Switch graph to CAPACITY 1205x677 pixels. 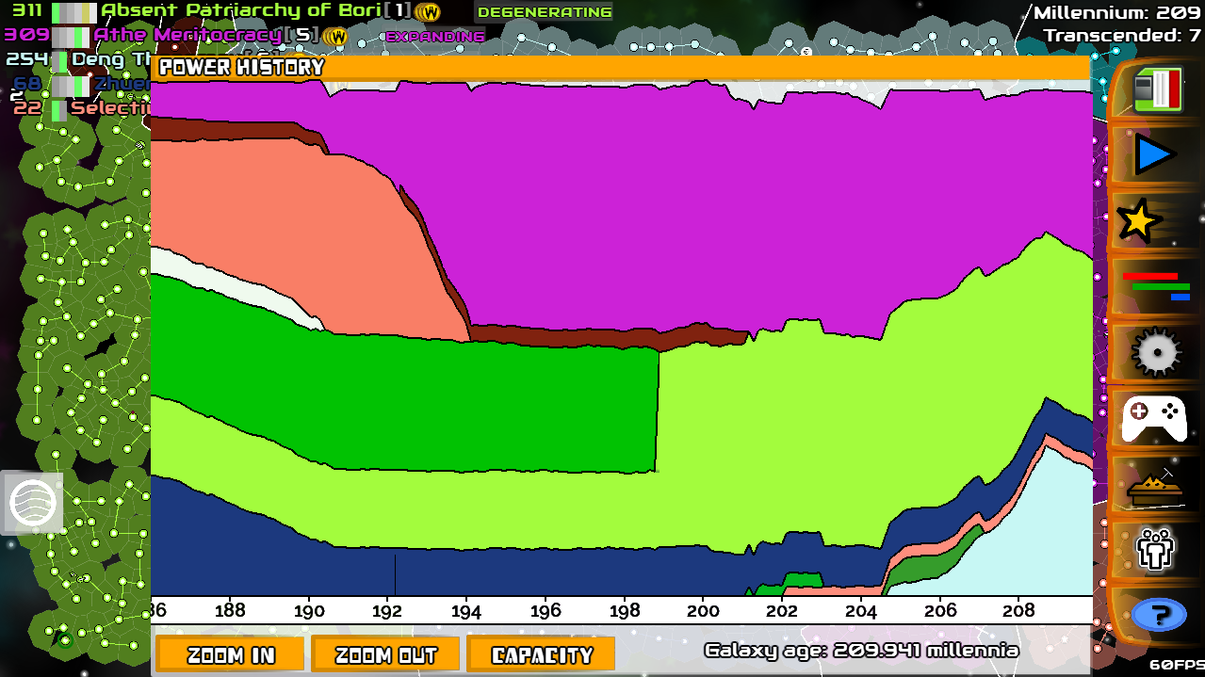pyautogui.click(x=541, y=654)
